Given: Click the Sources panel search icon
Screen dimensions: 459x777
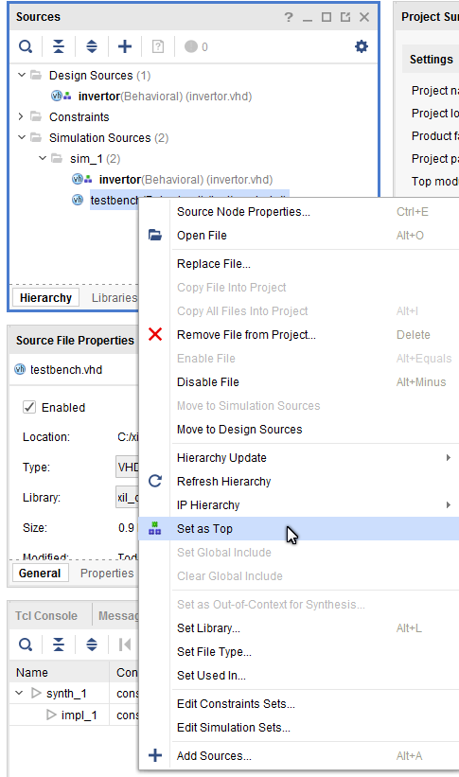Looking at the screenshot, I should (26, 46).
